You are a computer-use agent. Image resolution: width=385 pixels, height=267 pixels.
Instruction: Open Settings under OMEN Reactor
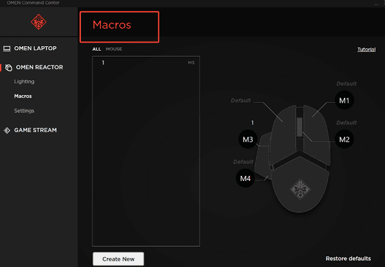coord(24,111)
